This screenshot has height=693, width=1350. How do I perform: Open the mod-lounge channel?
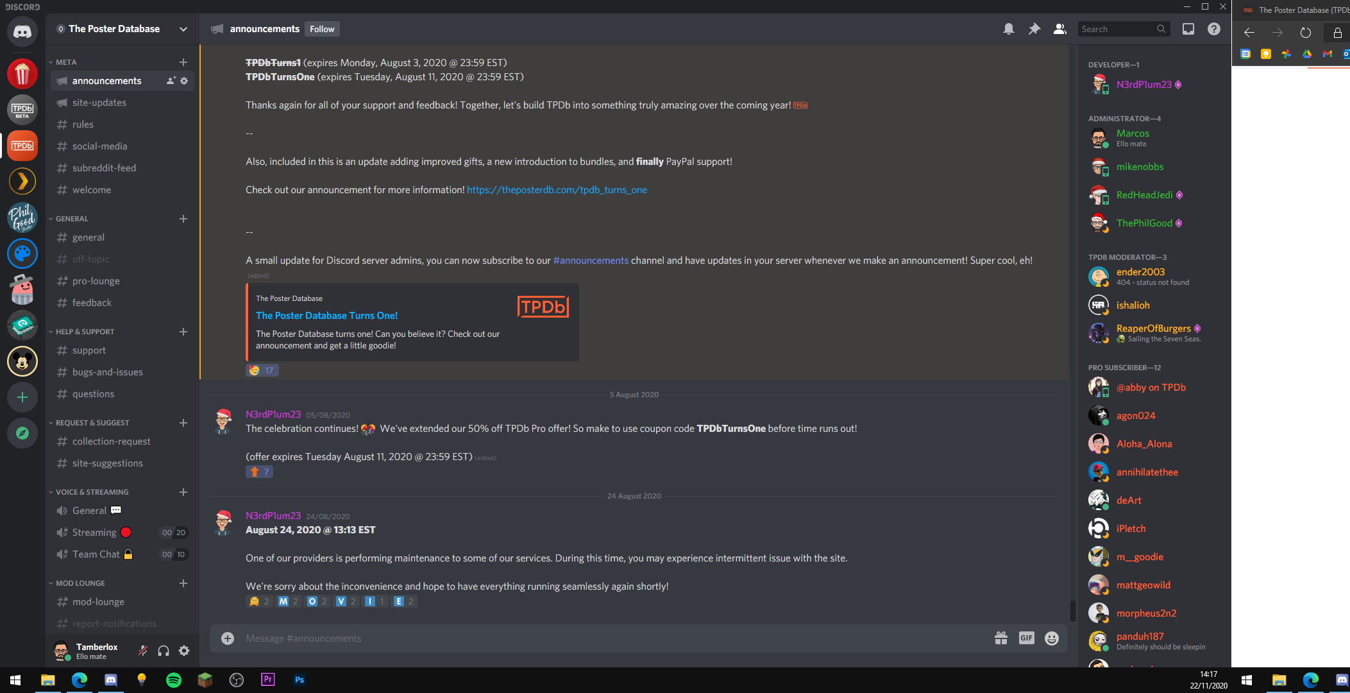pos(98,601)
